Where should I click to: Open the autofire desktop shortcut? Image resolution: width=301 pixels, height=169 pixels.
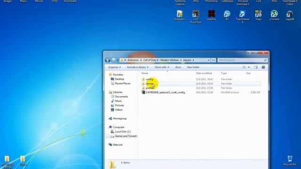tap(211, 15)
